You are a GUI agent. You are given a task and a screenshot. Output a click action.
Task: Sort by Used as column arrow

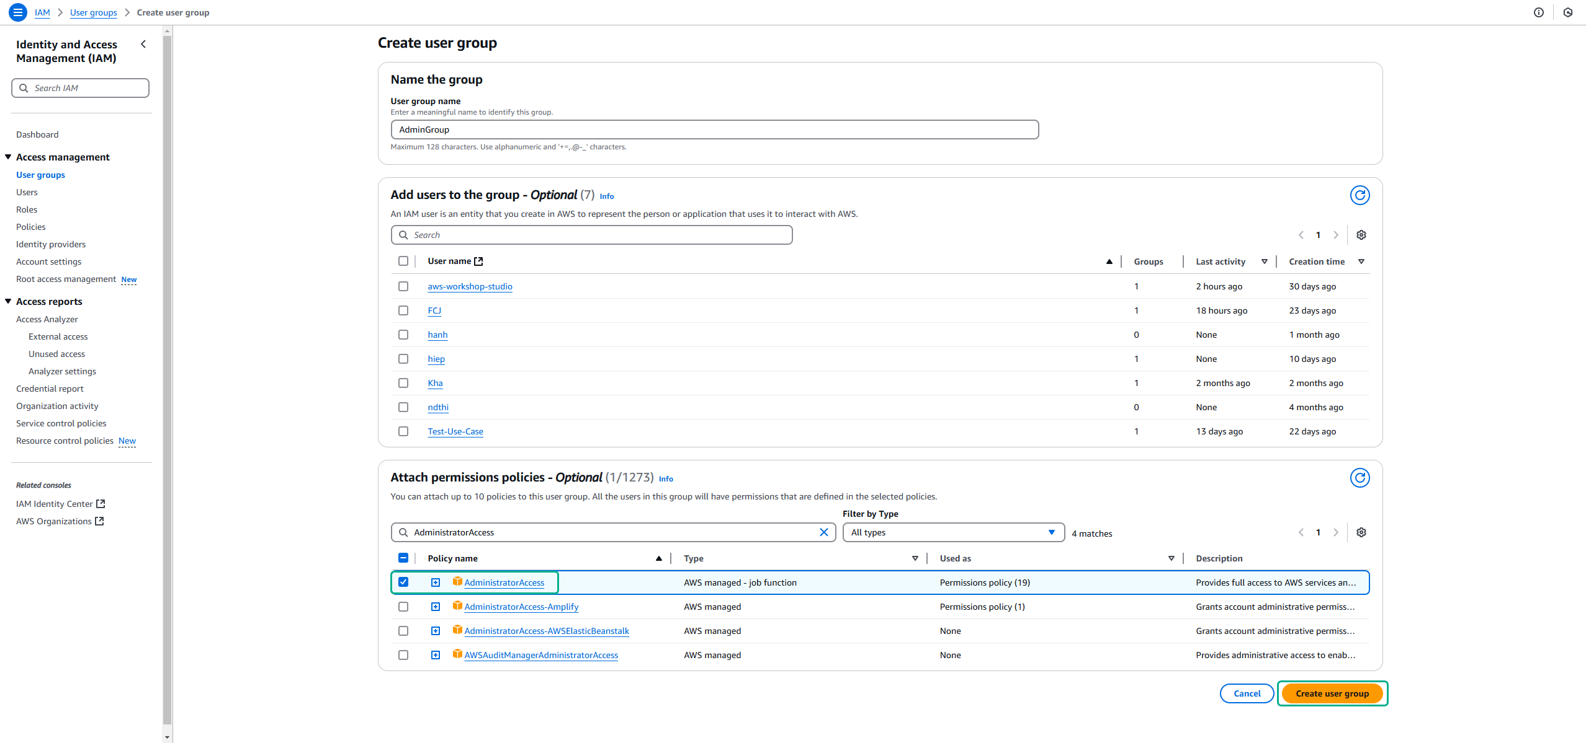(x=1171, y=559)
